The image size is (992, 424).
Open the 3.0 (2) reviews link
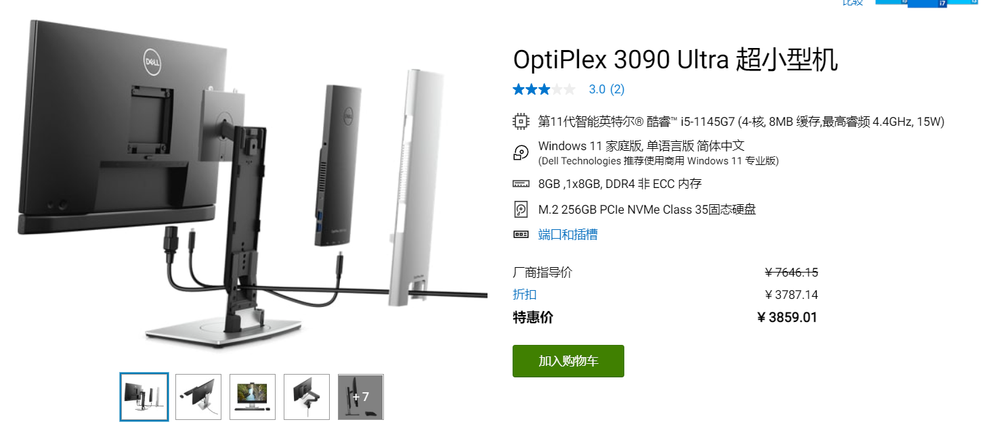tap(607, 89)
